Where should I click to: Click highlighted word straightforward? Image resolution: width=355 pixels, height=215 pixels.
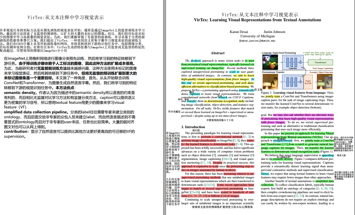283,140
